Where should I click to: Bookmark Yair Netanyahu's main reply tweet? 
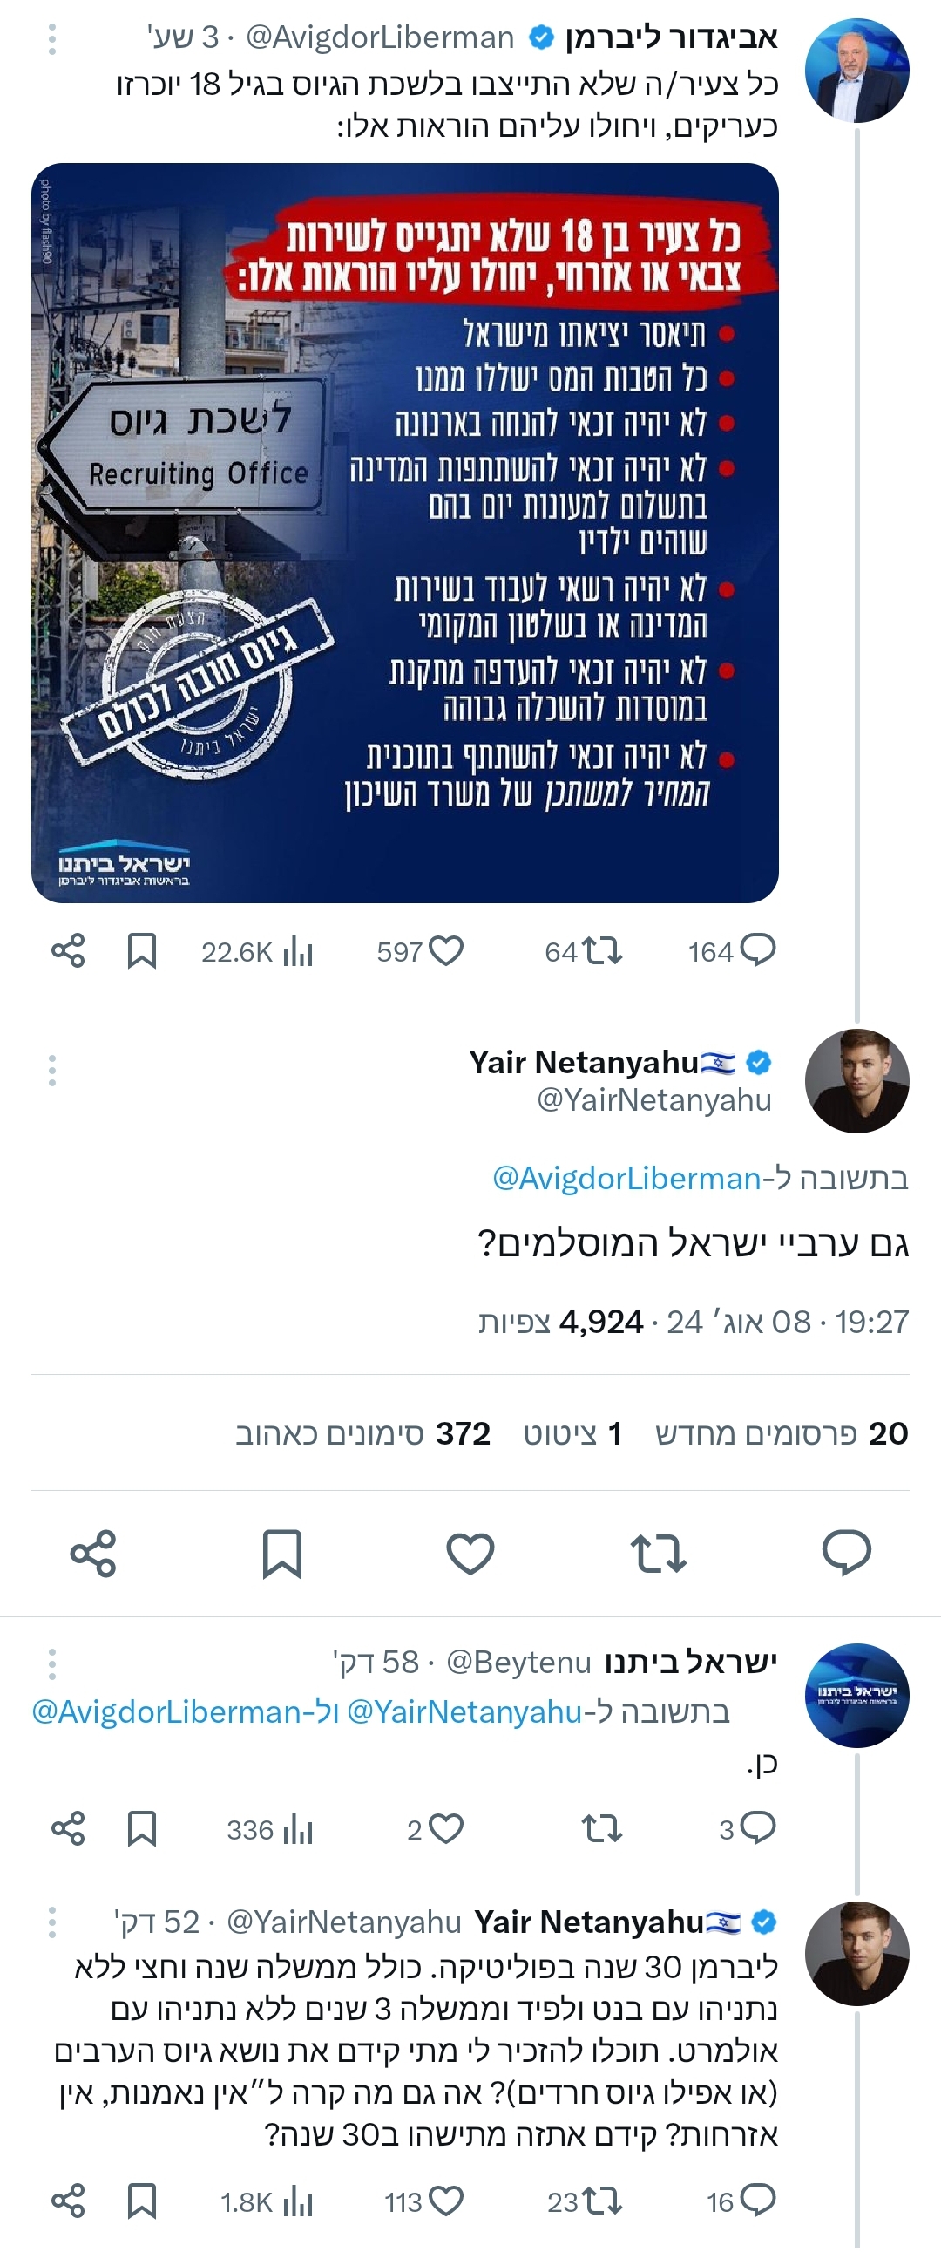(x=282, y=1553)
